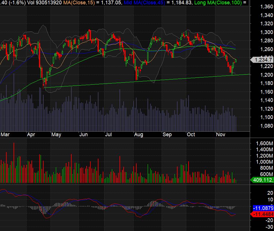Click the 10 label on MACD axis
The height and width of the screenshot is (231, 274).
click(x=270, y=200)
